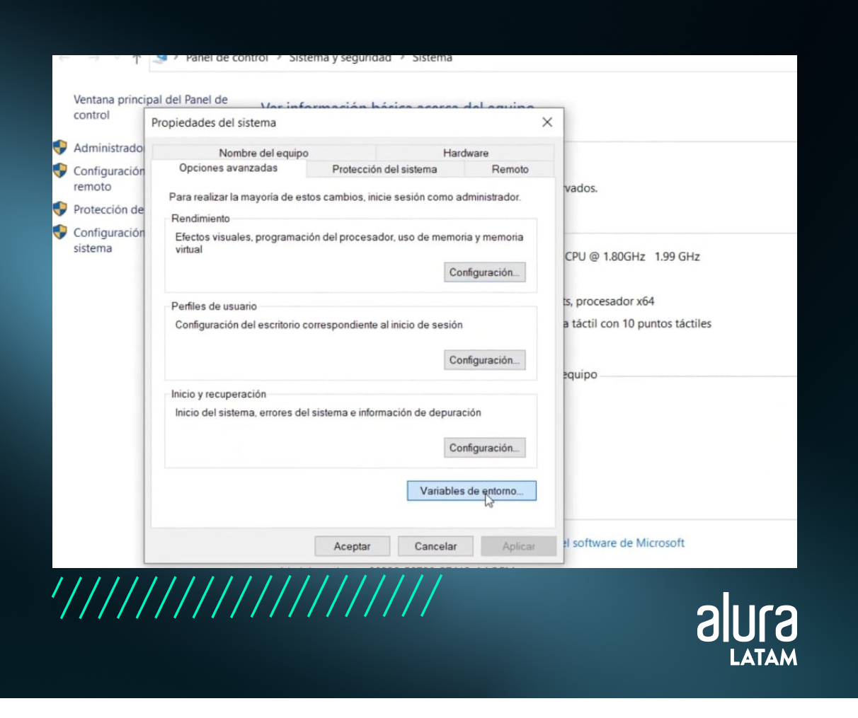Open Protección de link in sidebar
858x718 pixels.
[x=108, y=209]
